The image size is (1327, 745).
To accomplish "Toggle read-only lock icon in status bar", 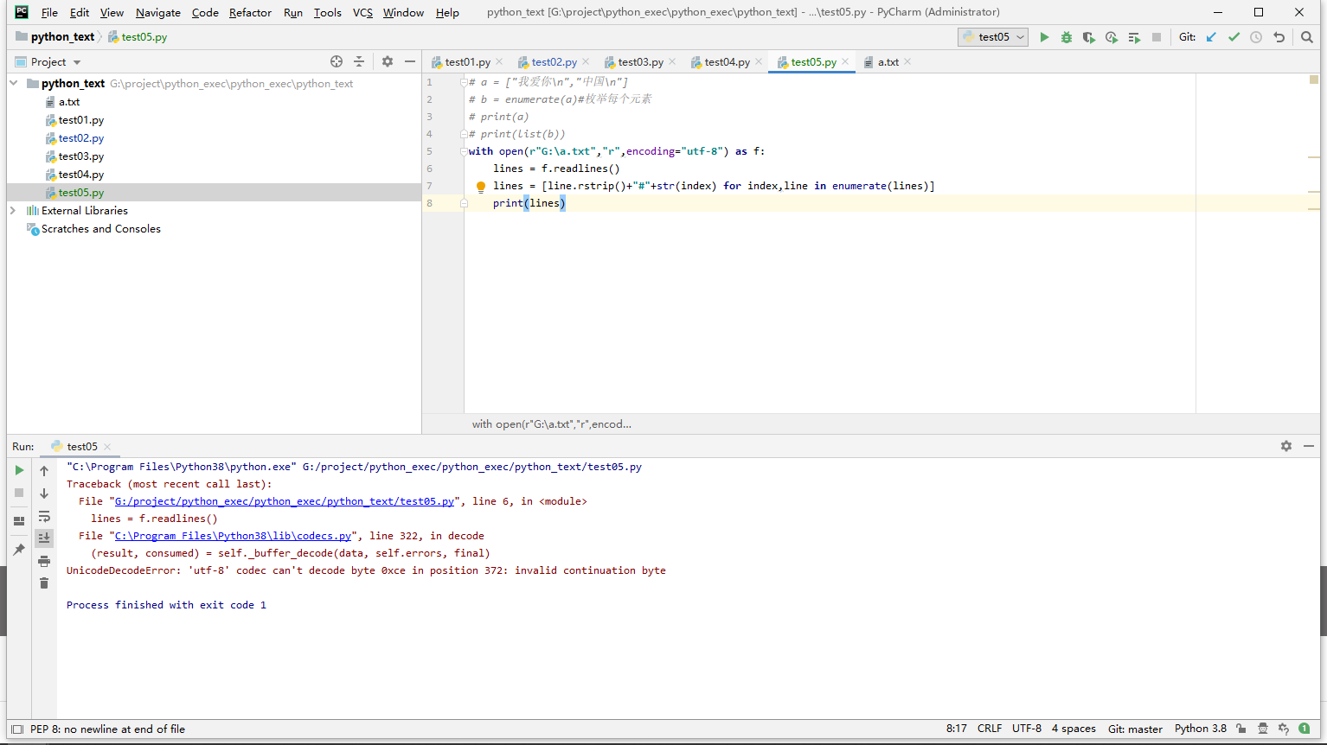I will pyautogui.click(x=1241, y=729).
